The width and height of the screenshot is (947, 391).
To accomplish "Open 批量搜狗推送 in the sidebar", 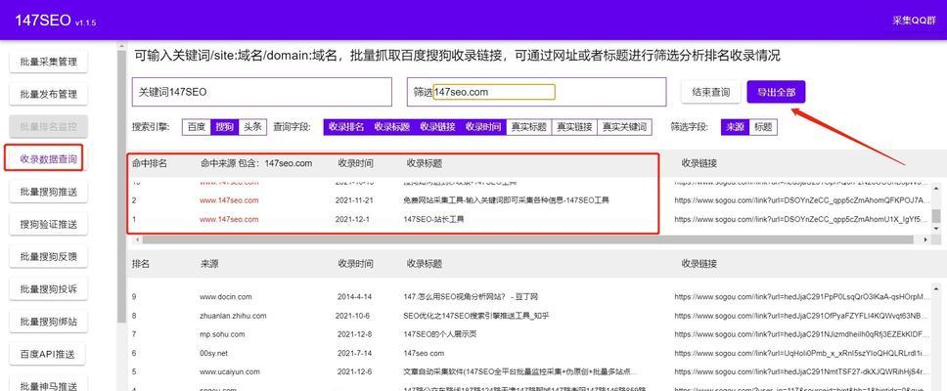I will pyautogui.click(x=48, y=192).
